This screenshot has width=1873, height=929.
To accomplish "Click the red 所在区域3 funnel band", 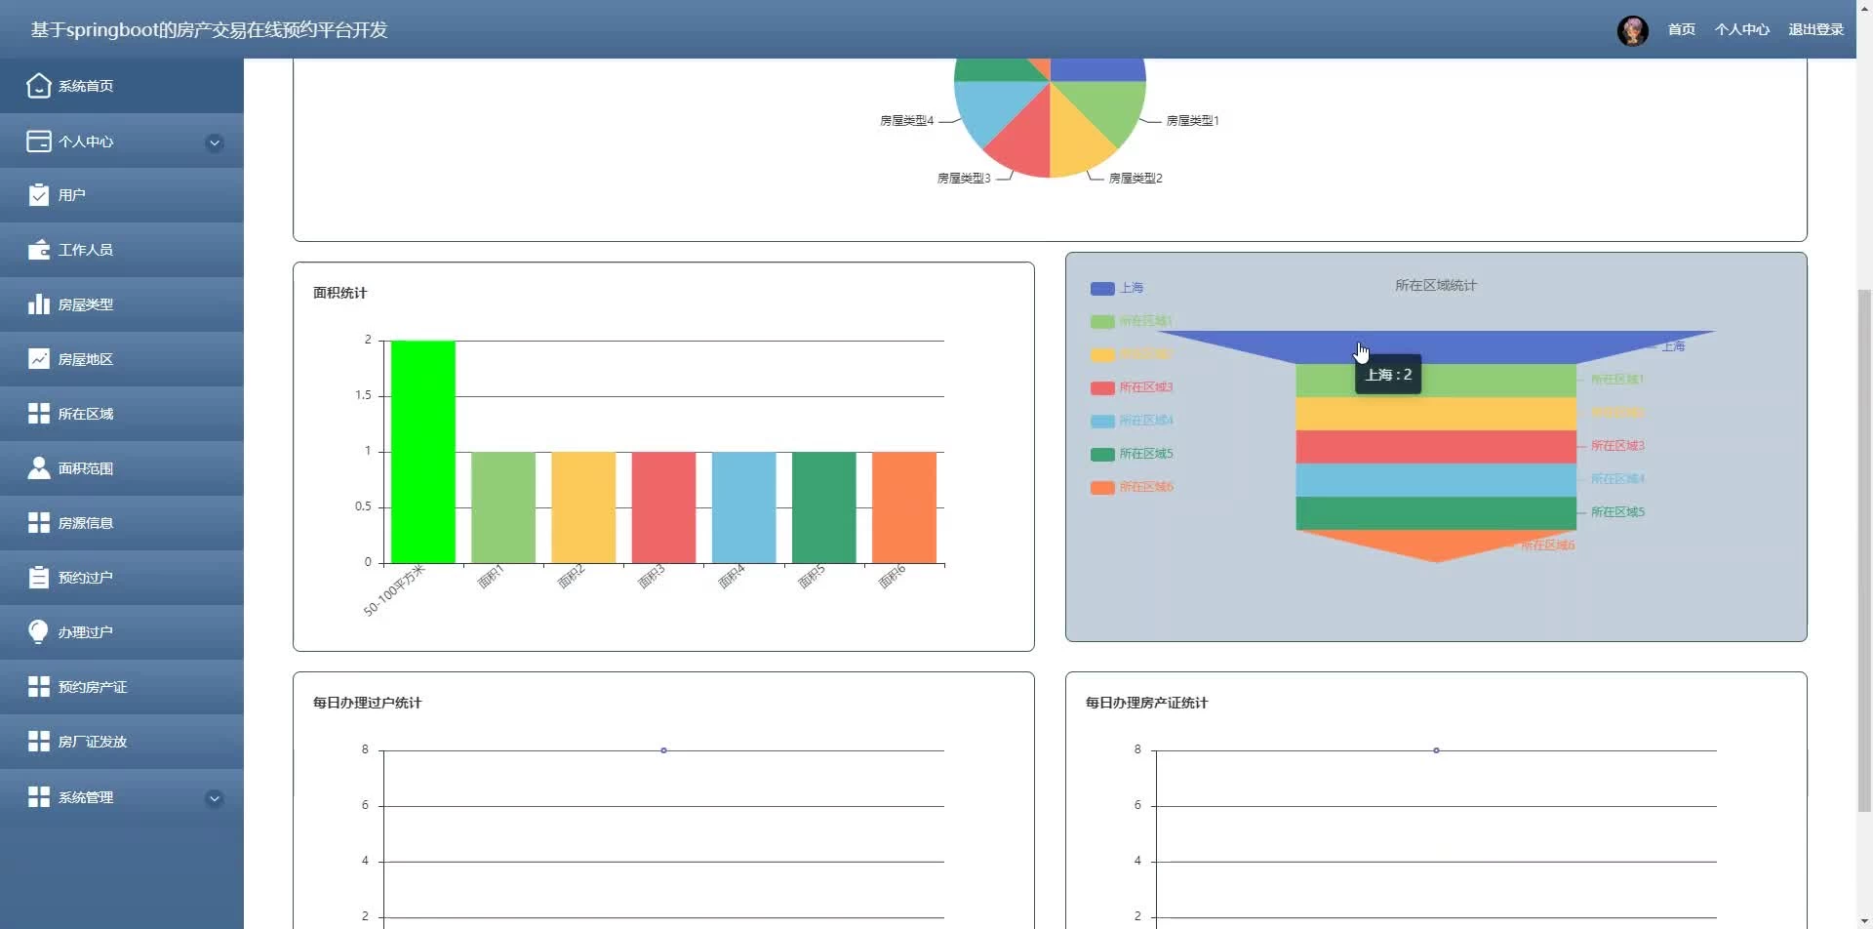I will pos(1436,447).
